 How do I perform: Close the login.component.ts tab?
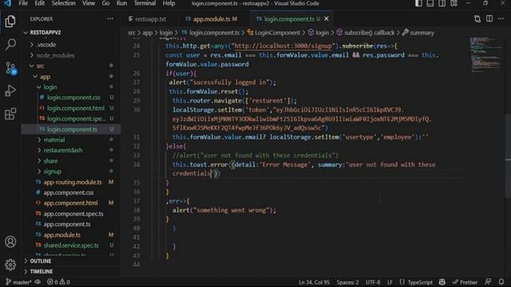[327, 19]
